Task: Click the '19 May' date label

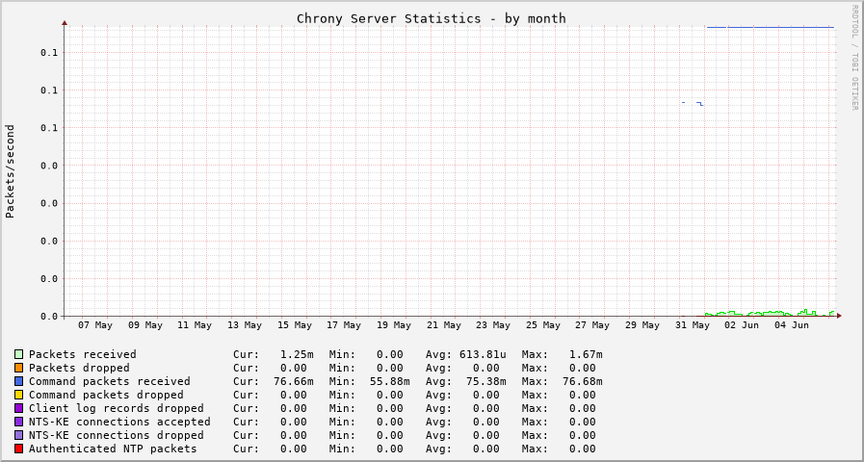Action: point(394,325)
